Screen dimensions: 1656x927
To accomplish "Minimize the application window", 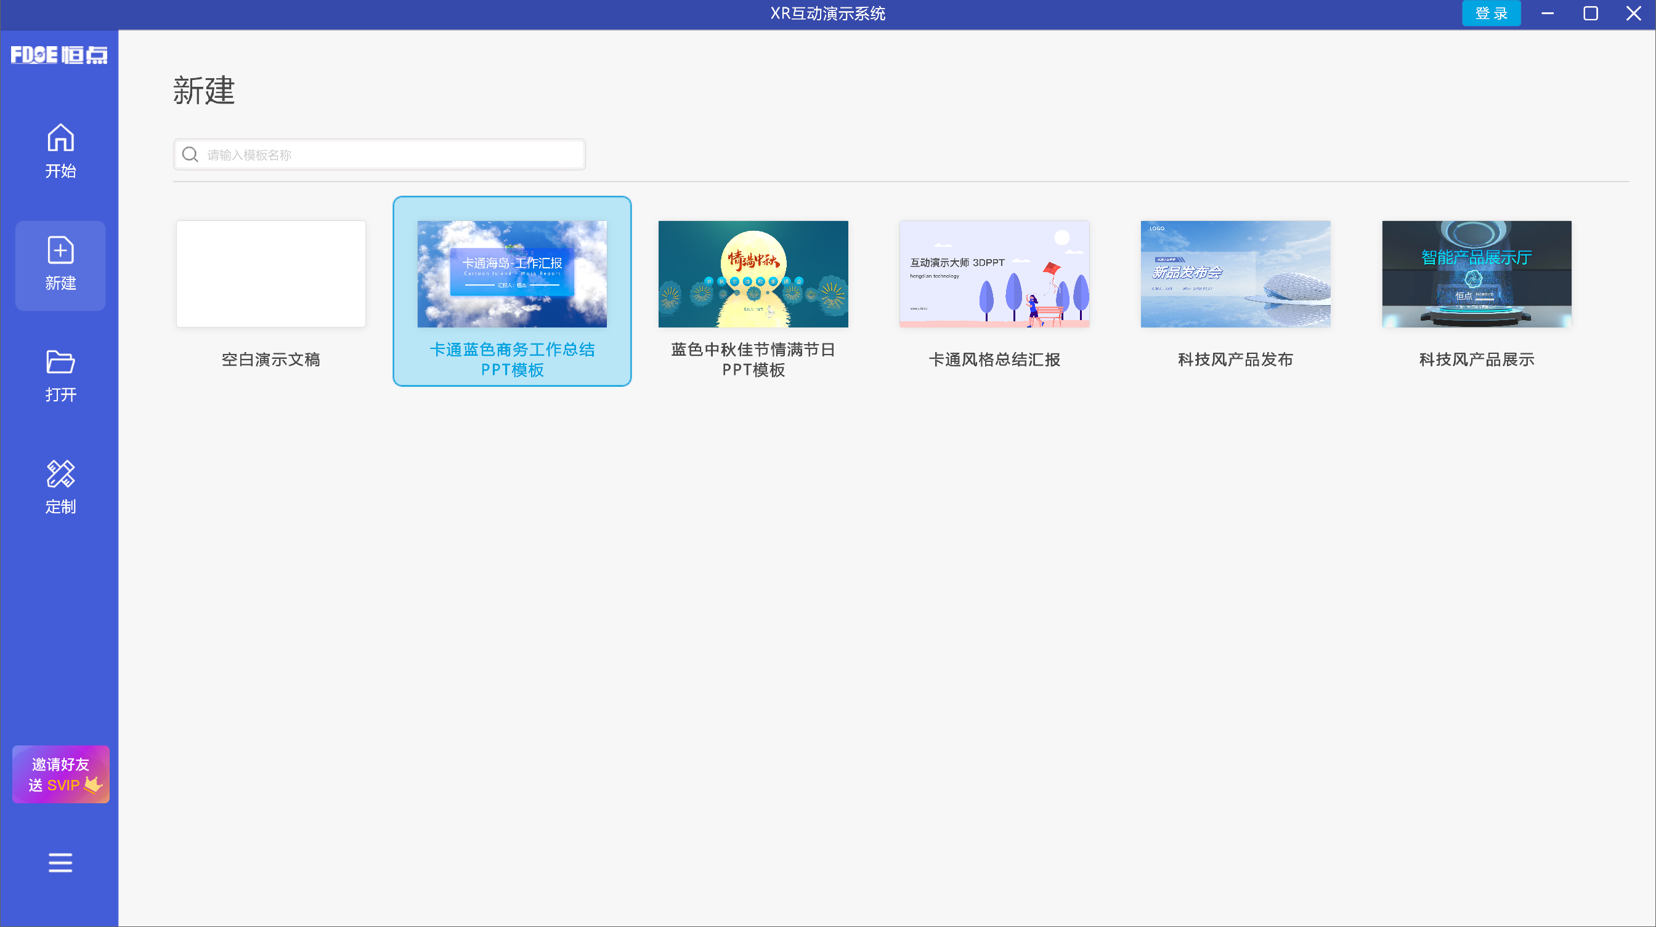I will click(1548, 14).
